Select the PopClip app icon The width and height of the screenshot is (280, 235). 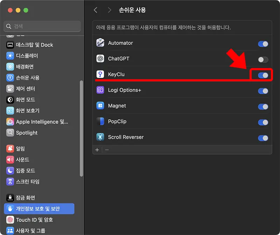tap(100, 122)
